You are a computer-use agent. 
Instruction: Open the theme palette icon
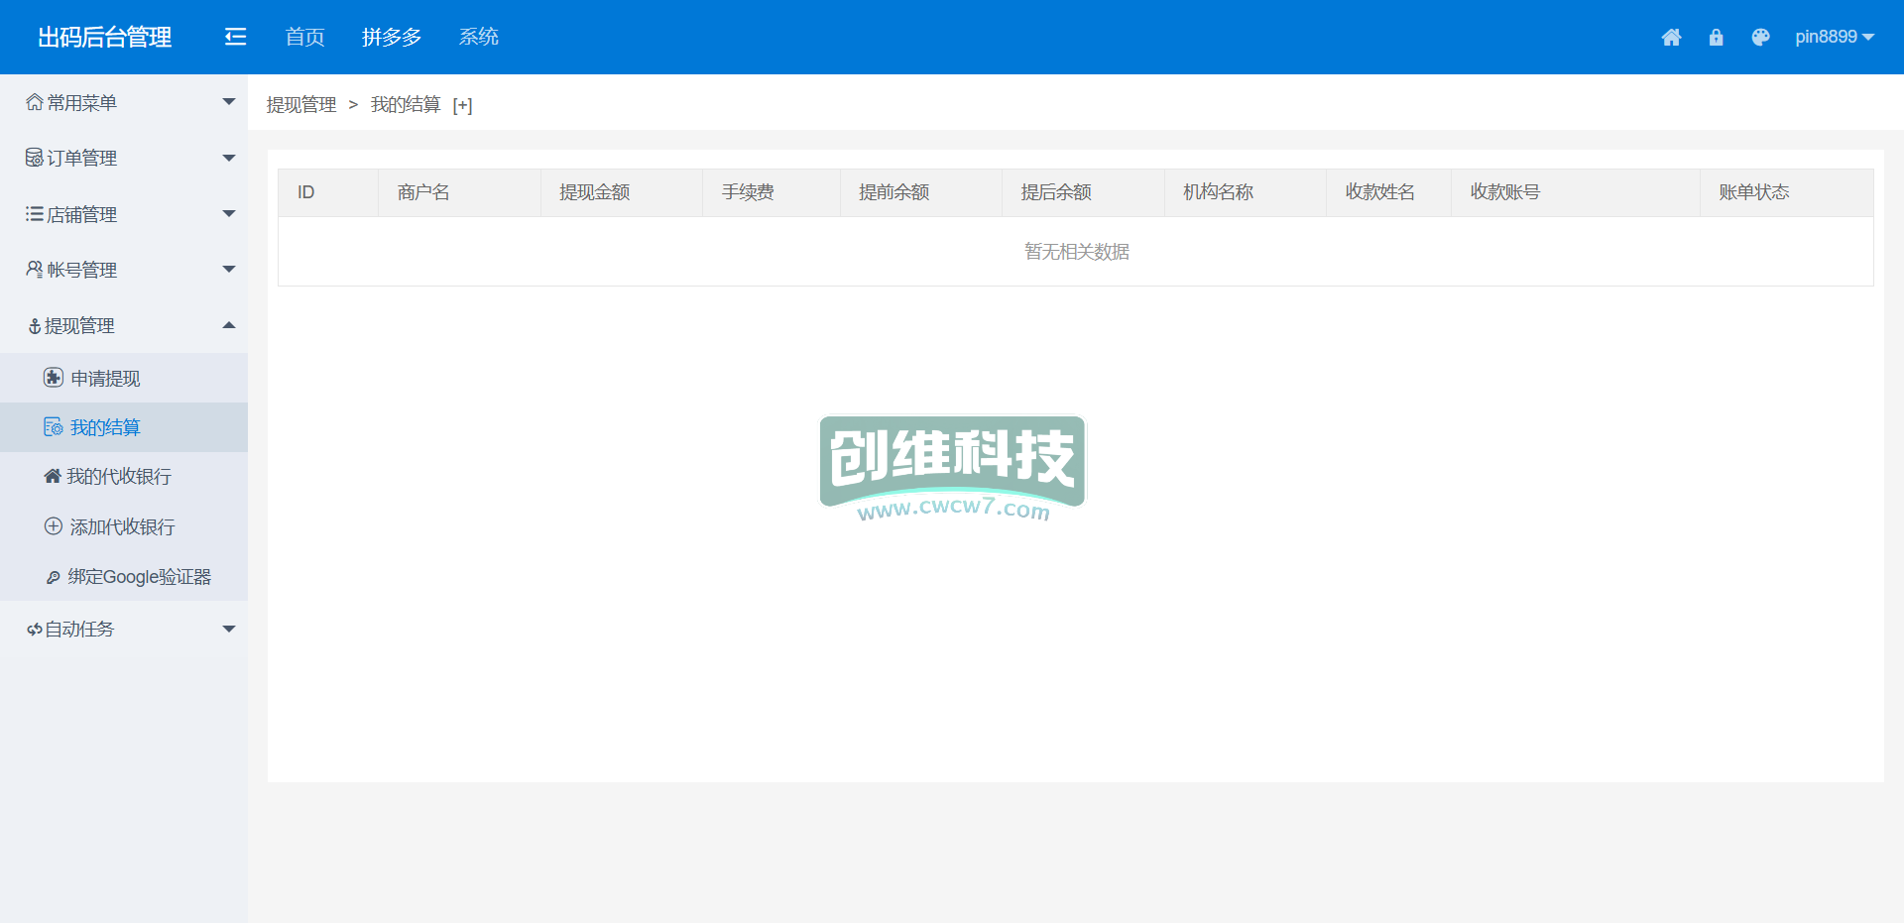[x=1760, y=38]
